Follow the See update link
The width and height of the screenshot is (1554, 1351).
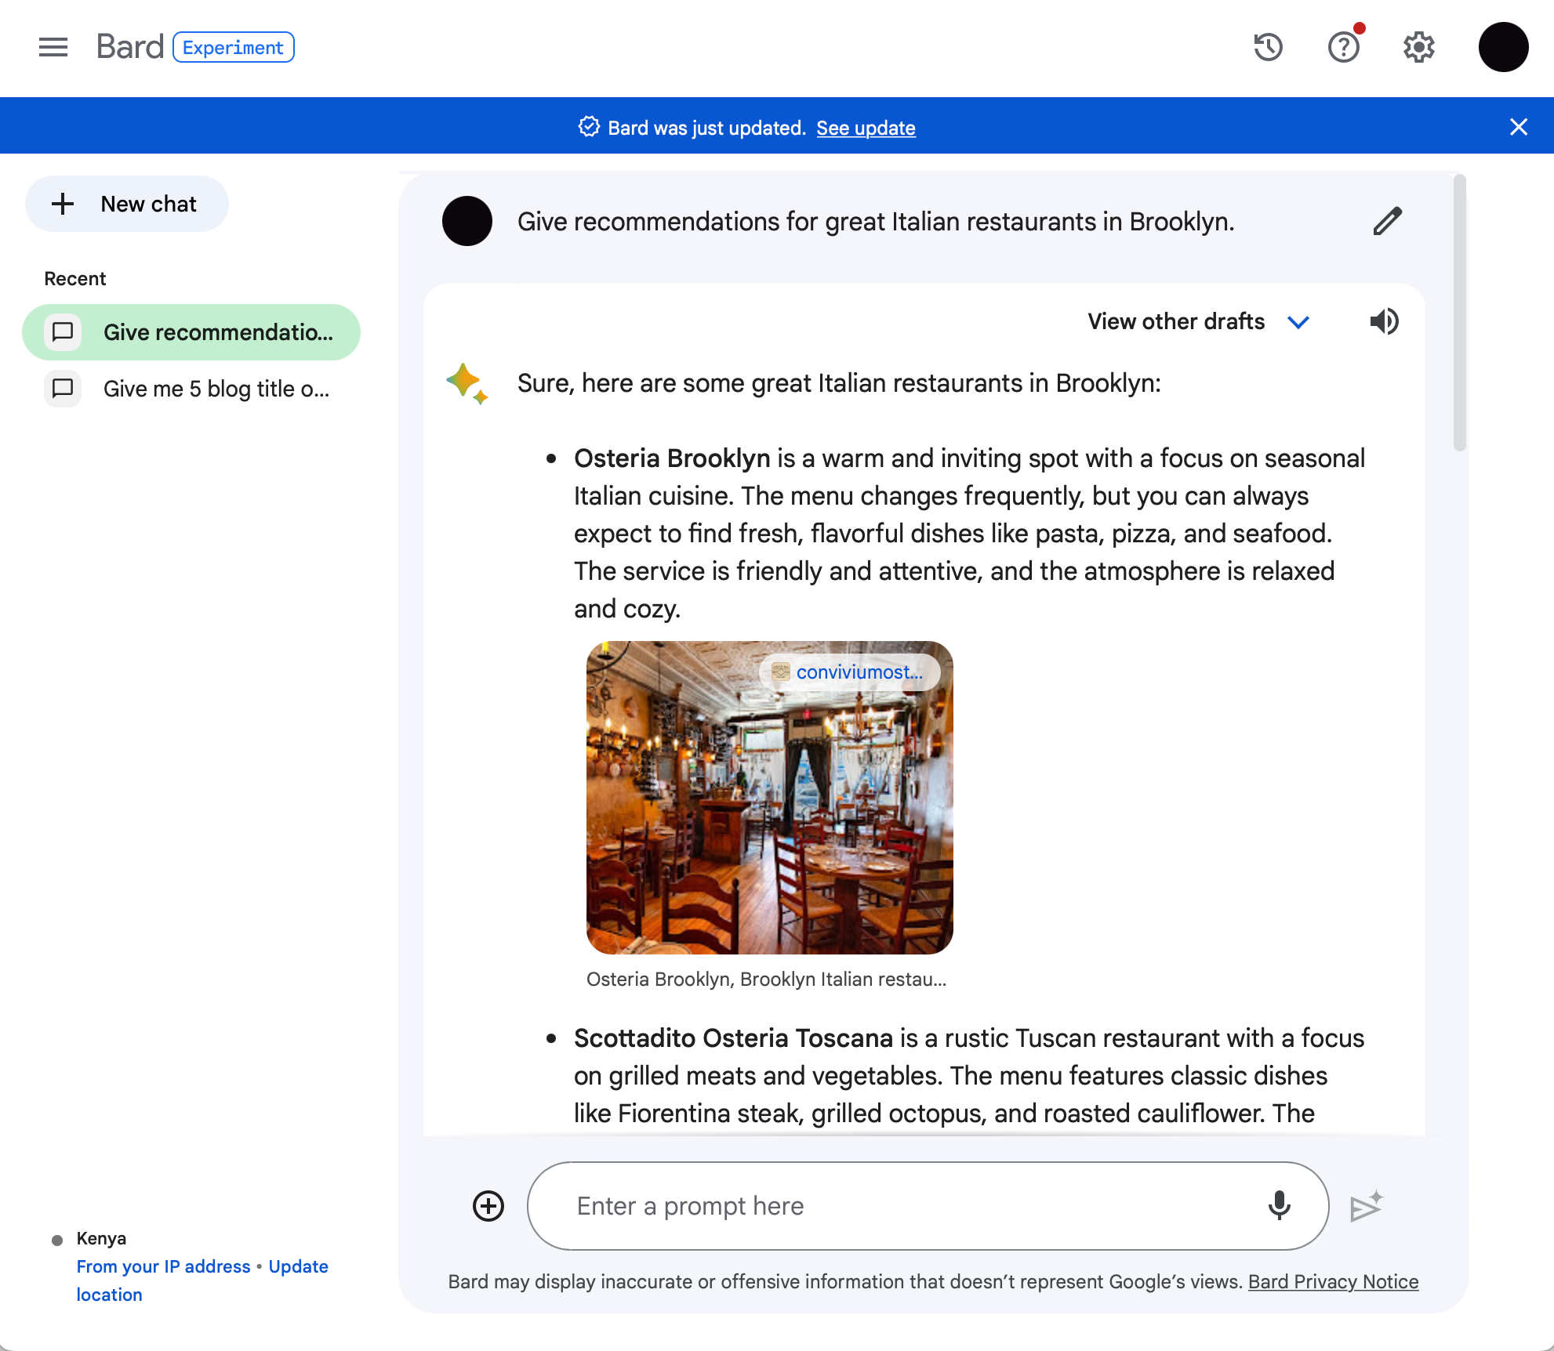(866, 128)
